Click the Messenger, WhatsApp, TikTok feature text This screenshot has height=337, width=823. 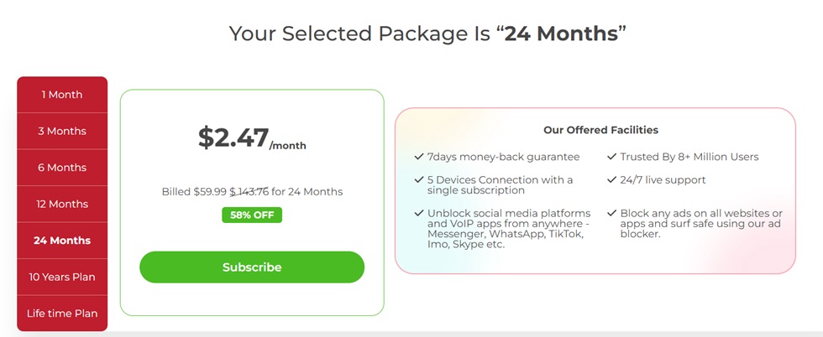pyautogui.click(x=506, y=234)
